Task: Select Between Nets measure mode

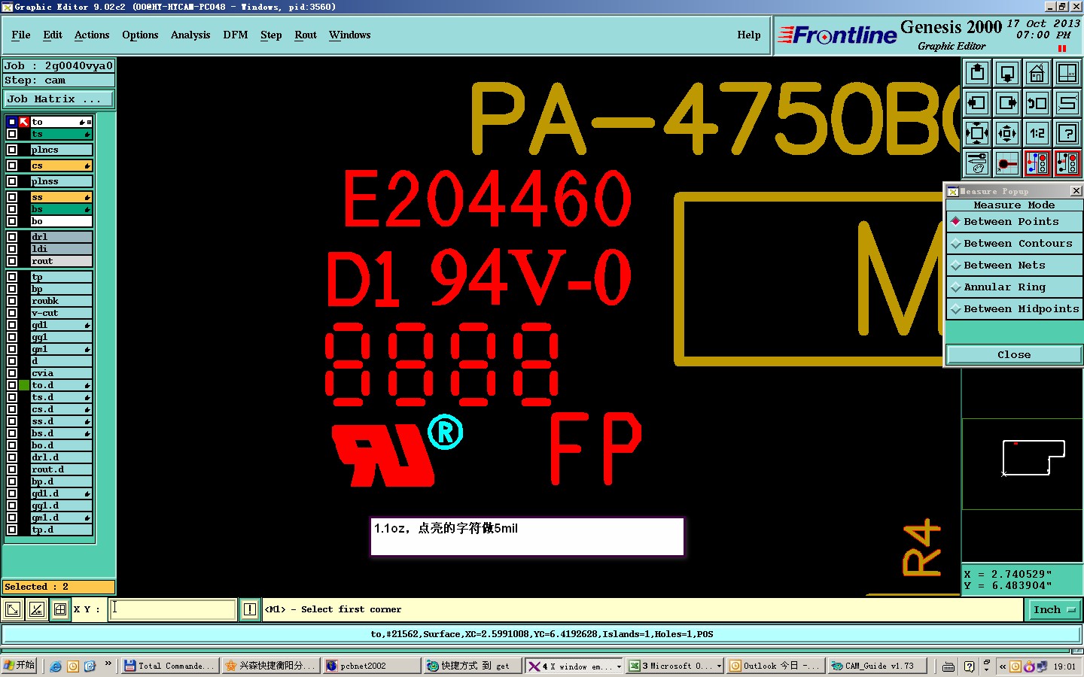Action: pos(1014,266)
